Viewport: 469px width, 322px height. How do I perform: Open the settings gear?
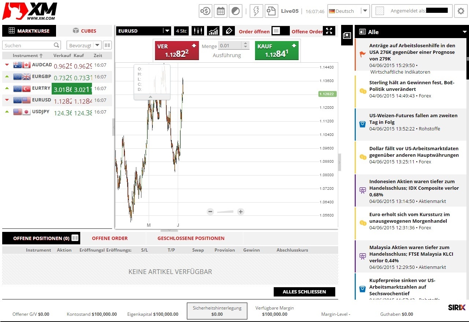point(461,11)
